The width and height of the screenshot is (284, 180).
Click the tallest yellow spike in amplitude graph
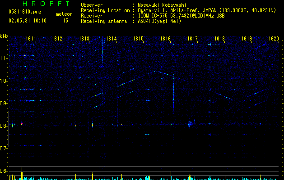tap(22, 174)
